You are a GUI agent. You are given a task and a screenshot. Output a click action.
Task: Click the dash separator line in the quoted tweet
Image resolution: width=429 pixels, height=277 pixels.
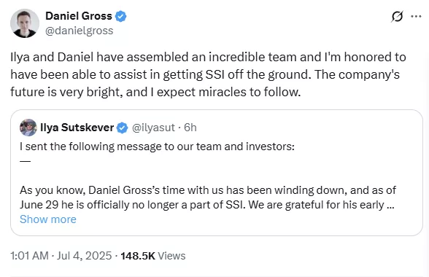[x=25, y=161]
